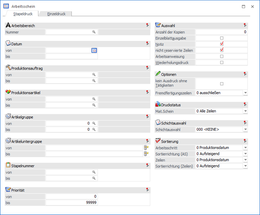Expand the Fremdfertigungszeilen dropdown

pyautogui.click(x=245, y=93)
